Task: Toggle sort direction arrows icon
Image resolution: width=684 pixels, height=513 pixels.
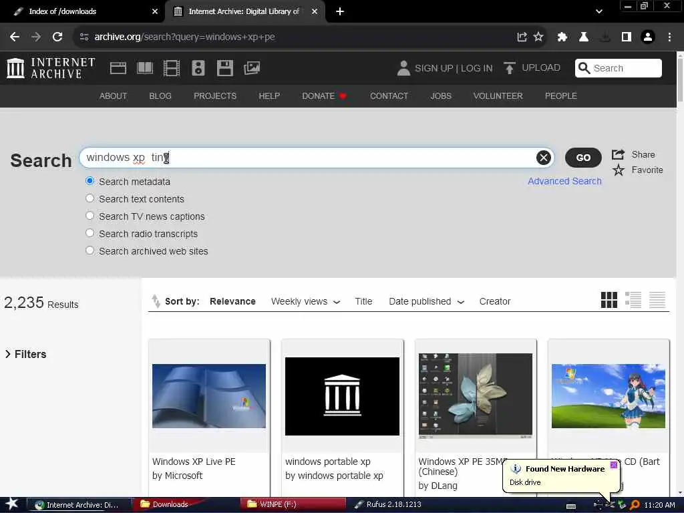Action: pos(156,301)
